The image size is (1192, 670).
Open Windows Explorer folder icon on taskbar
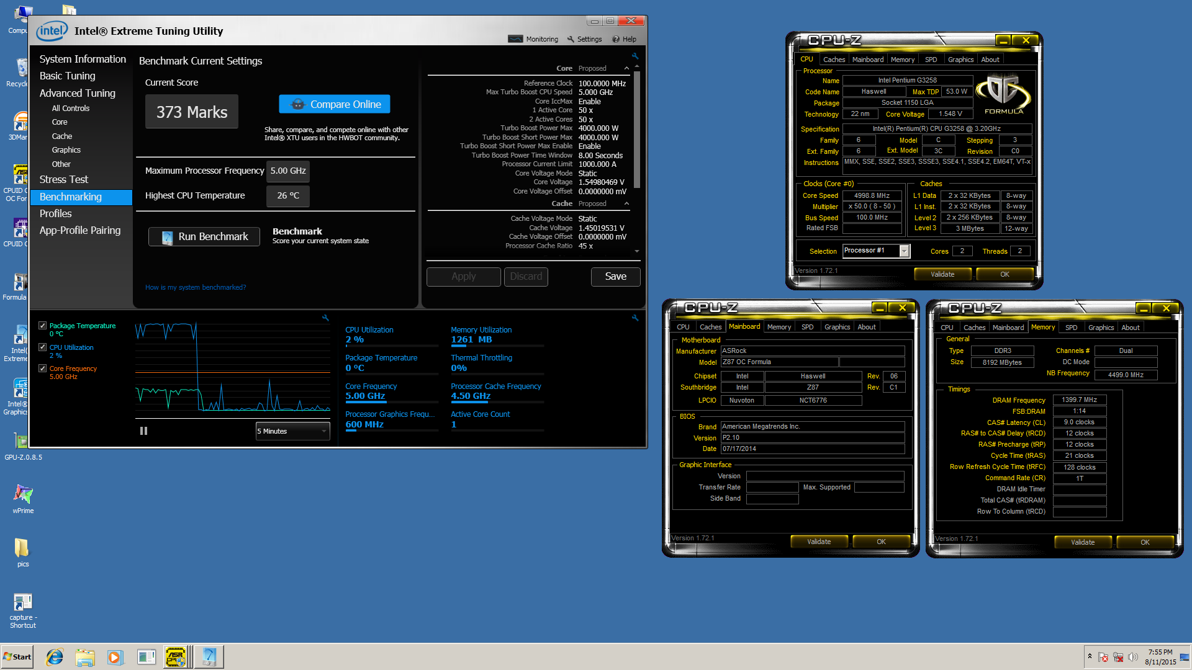point(85,657)
